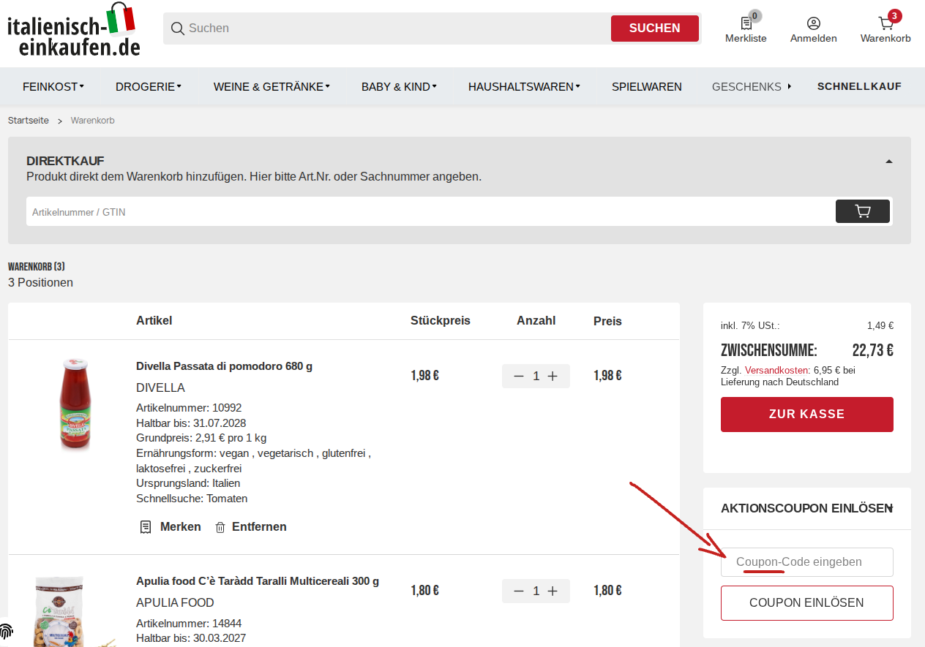Viewport: 925px width, 647px height.
Task: Open the Merkliste wishlist icon
Action: click(746, 23)
